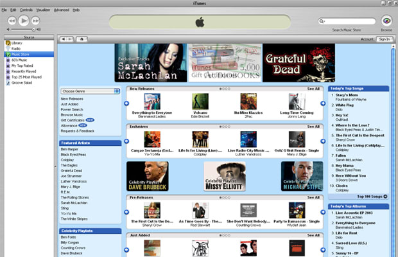Click left arrow in New Releases row
The height and width of the screenshot is (257, 398).
[126, 103]
